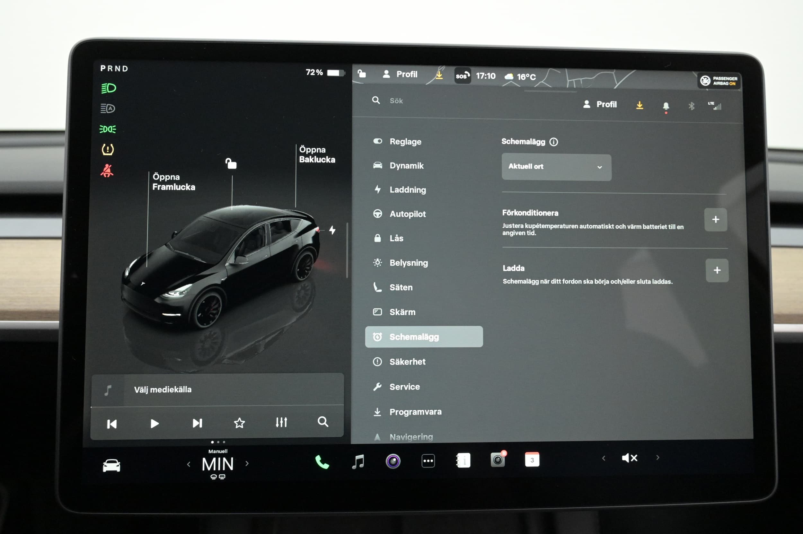Open the notifications bell icon
The image size is (803, 534).
[x=666, y=106]
